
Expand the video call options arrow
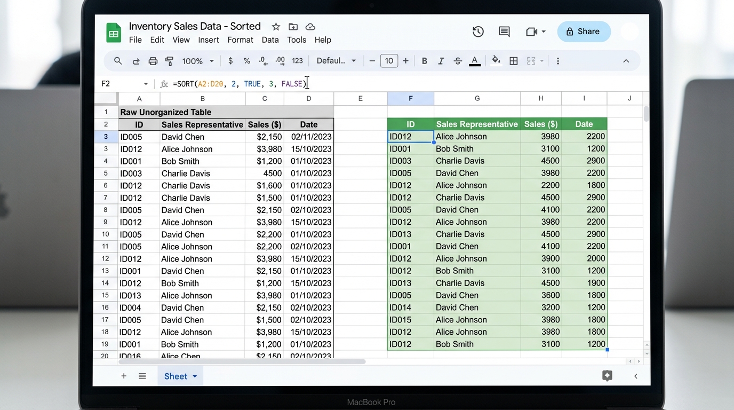tap(544, 31)
